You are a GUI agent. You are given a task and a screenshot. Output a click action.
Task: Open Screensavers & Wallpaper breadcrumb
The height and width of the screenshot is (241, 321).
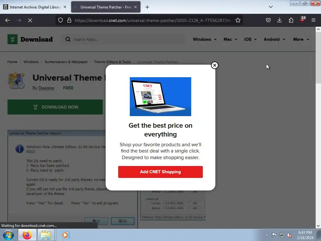tap(66, 62)
